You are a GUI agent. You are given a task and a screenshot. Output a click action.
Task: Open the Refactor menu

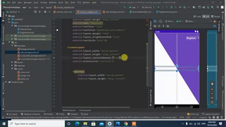click(53, 2)
